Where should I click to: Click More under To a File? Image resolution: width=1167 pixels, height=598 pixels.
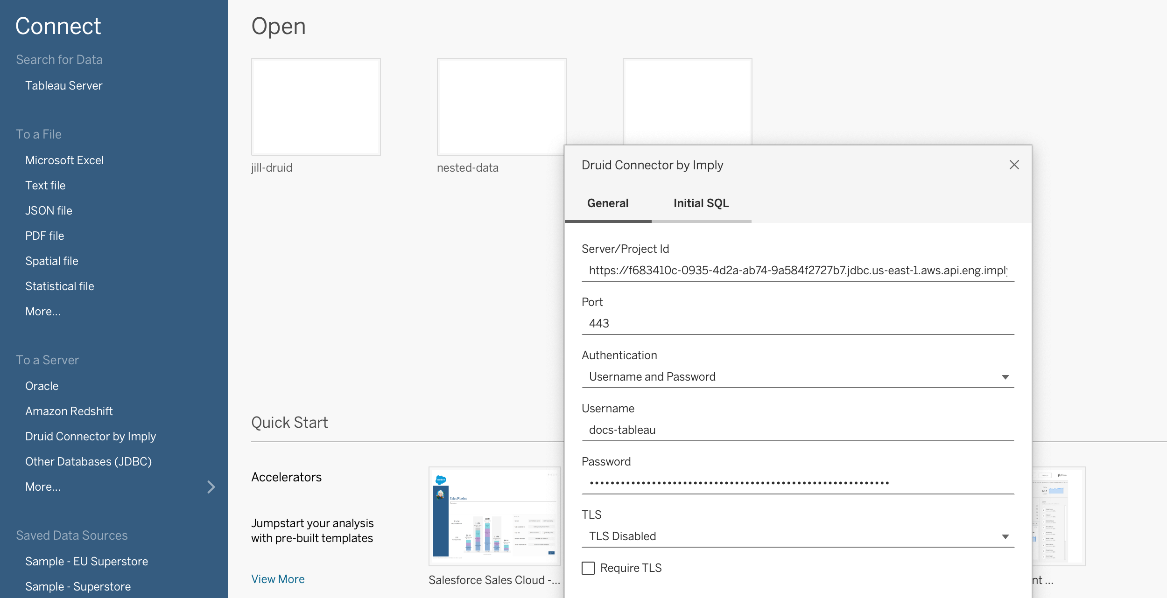(43, 311)
